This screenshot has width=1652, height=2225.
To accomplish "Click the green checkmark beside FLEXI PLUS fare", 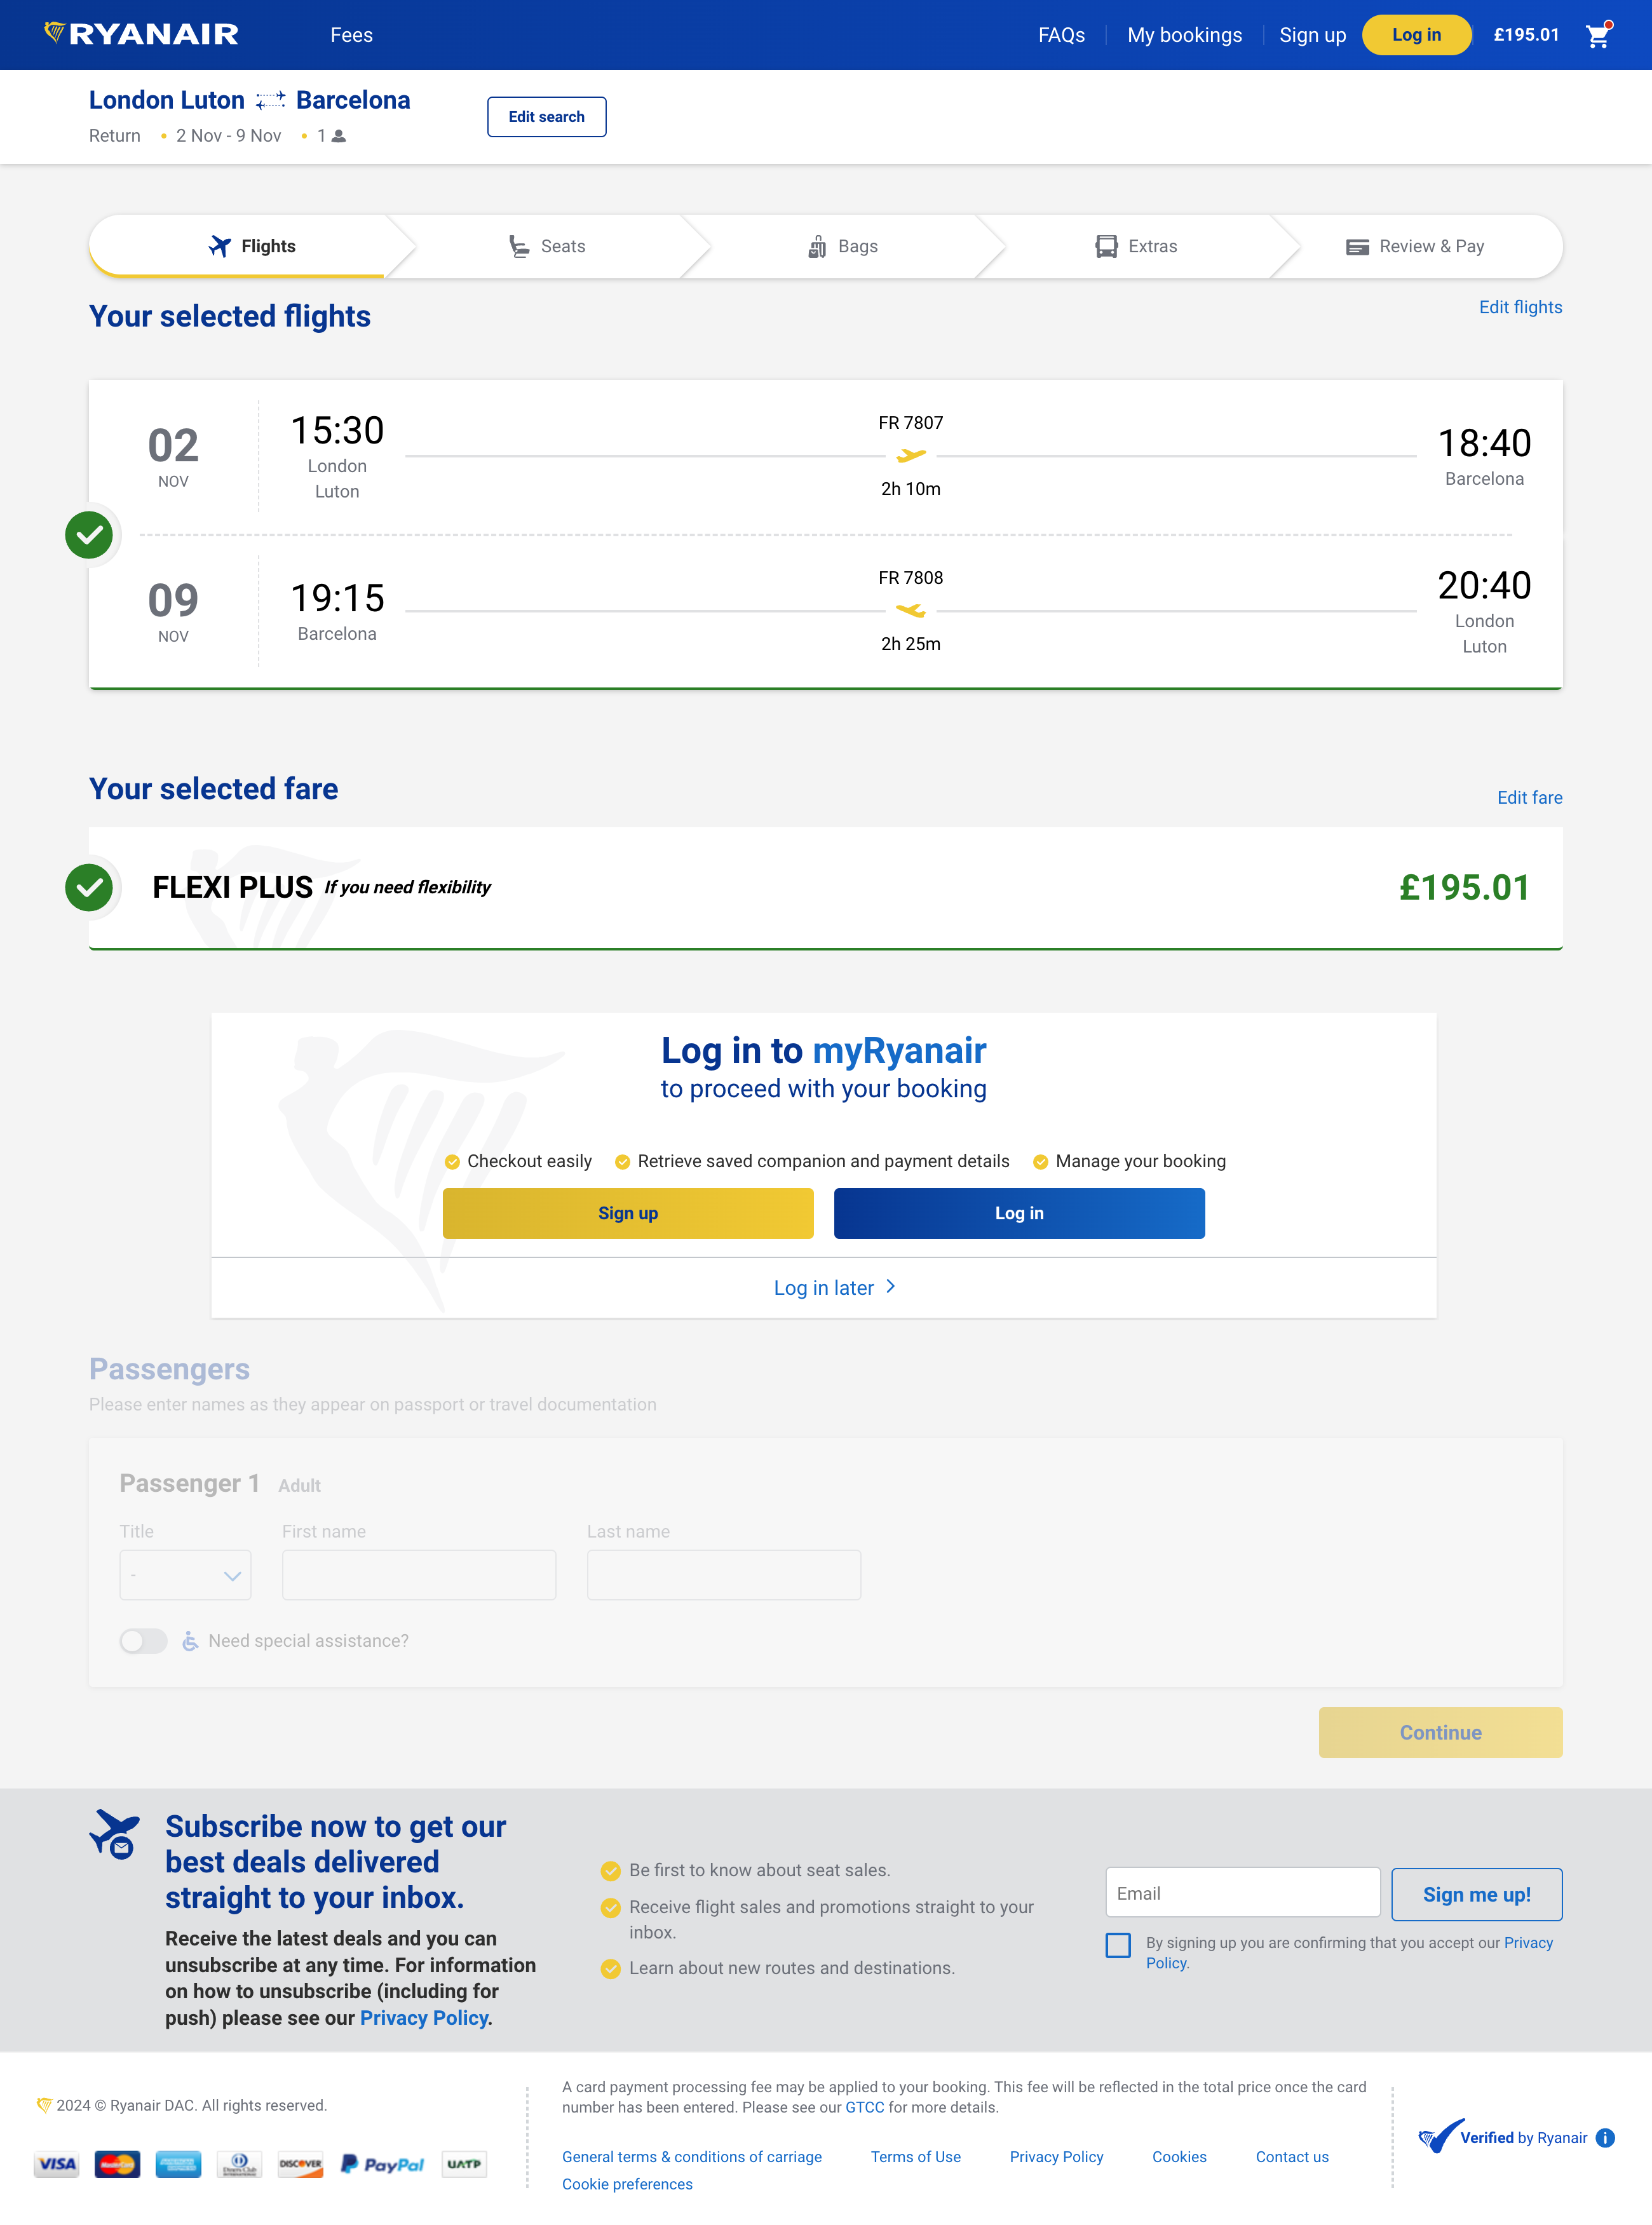I will click(89, 887).
